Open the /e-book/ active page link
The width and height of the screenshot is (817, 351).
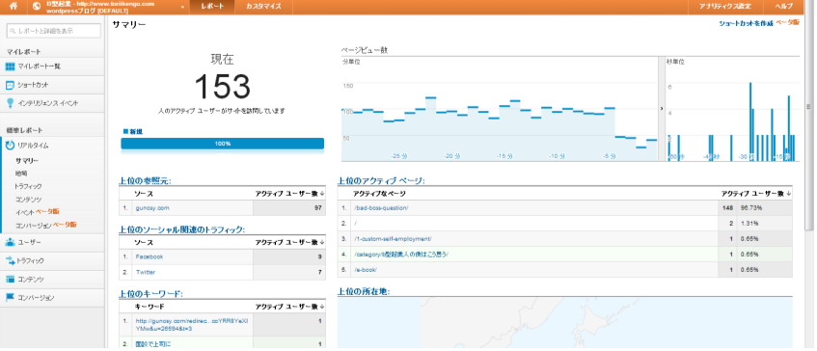tap(365, 270)
